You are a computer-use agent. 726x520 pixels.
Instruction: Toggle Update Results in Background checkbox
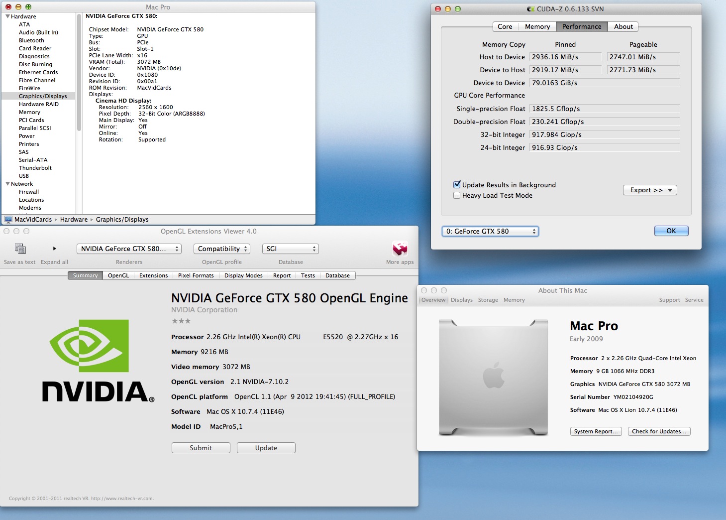457,184
